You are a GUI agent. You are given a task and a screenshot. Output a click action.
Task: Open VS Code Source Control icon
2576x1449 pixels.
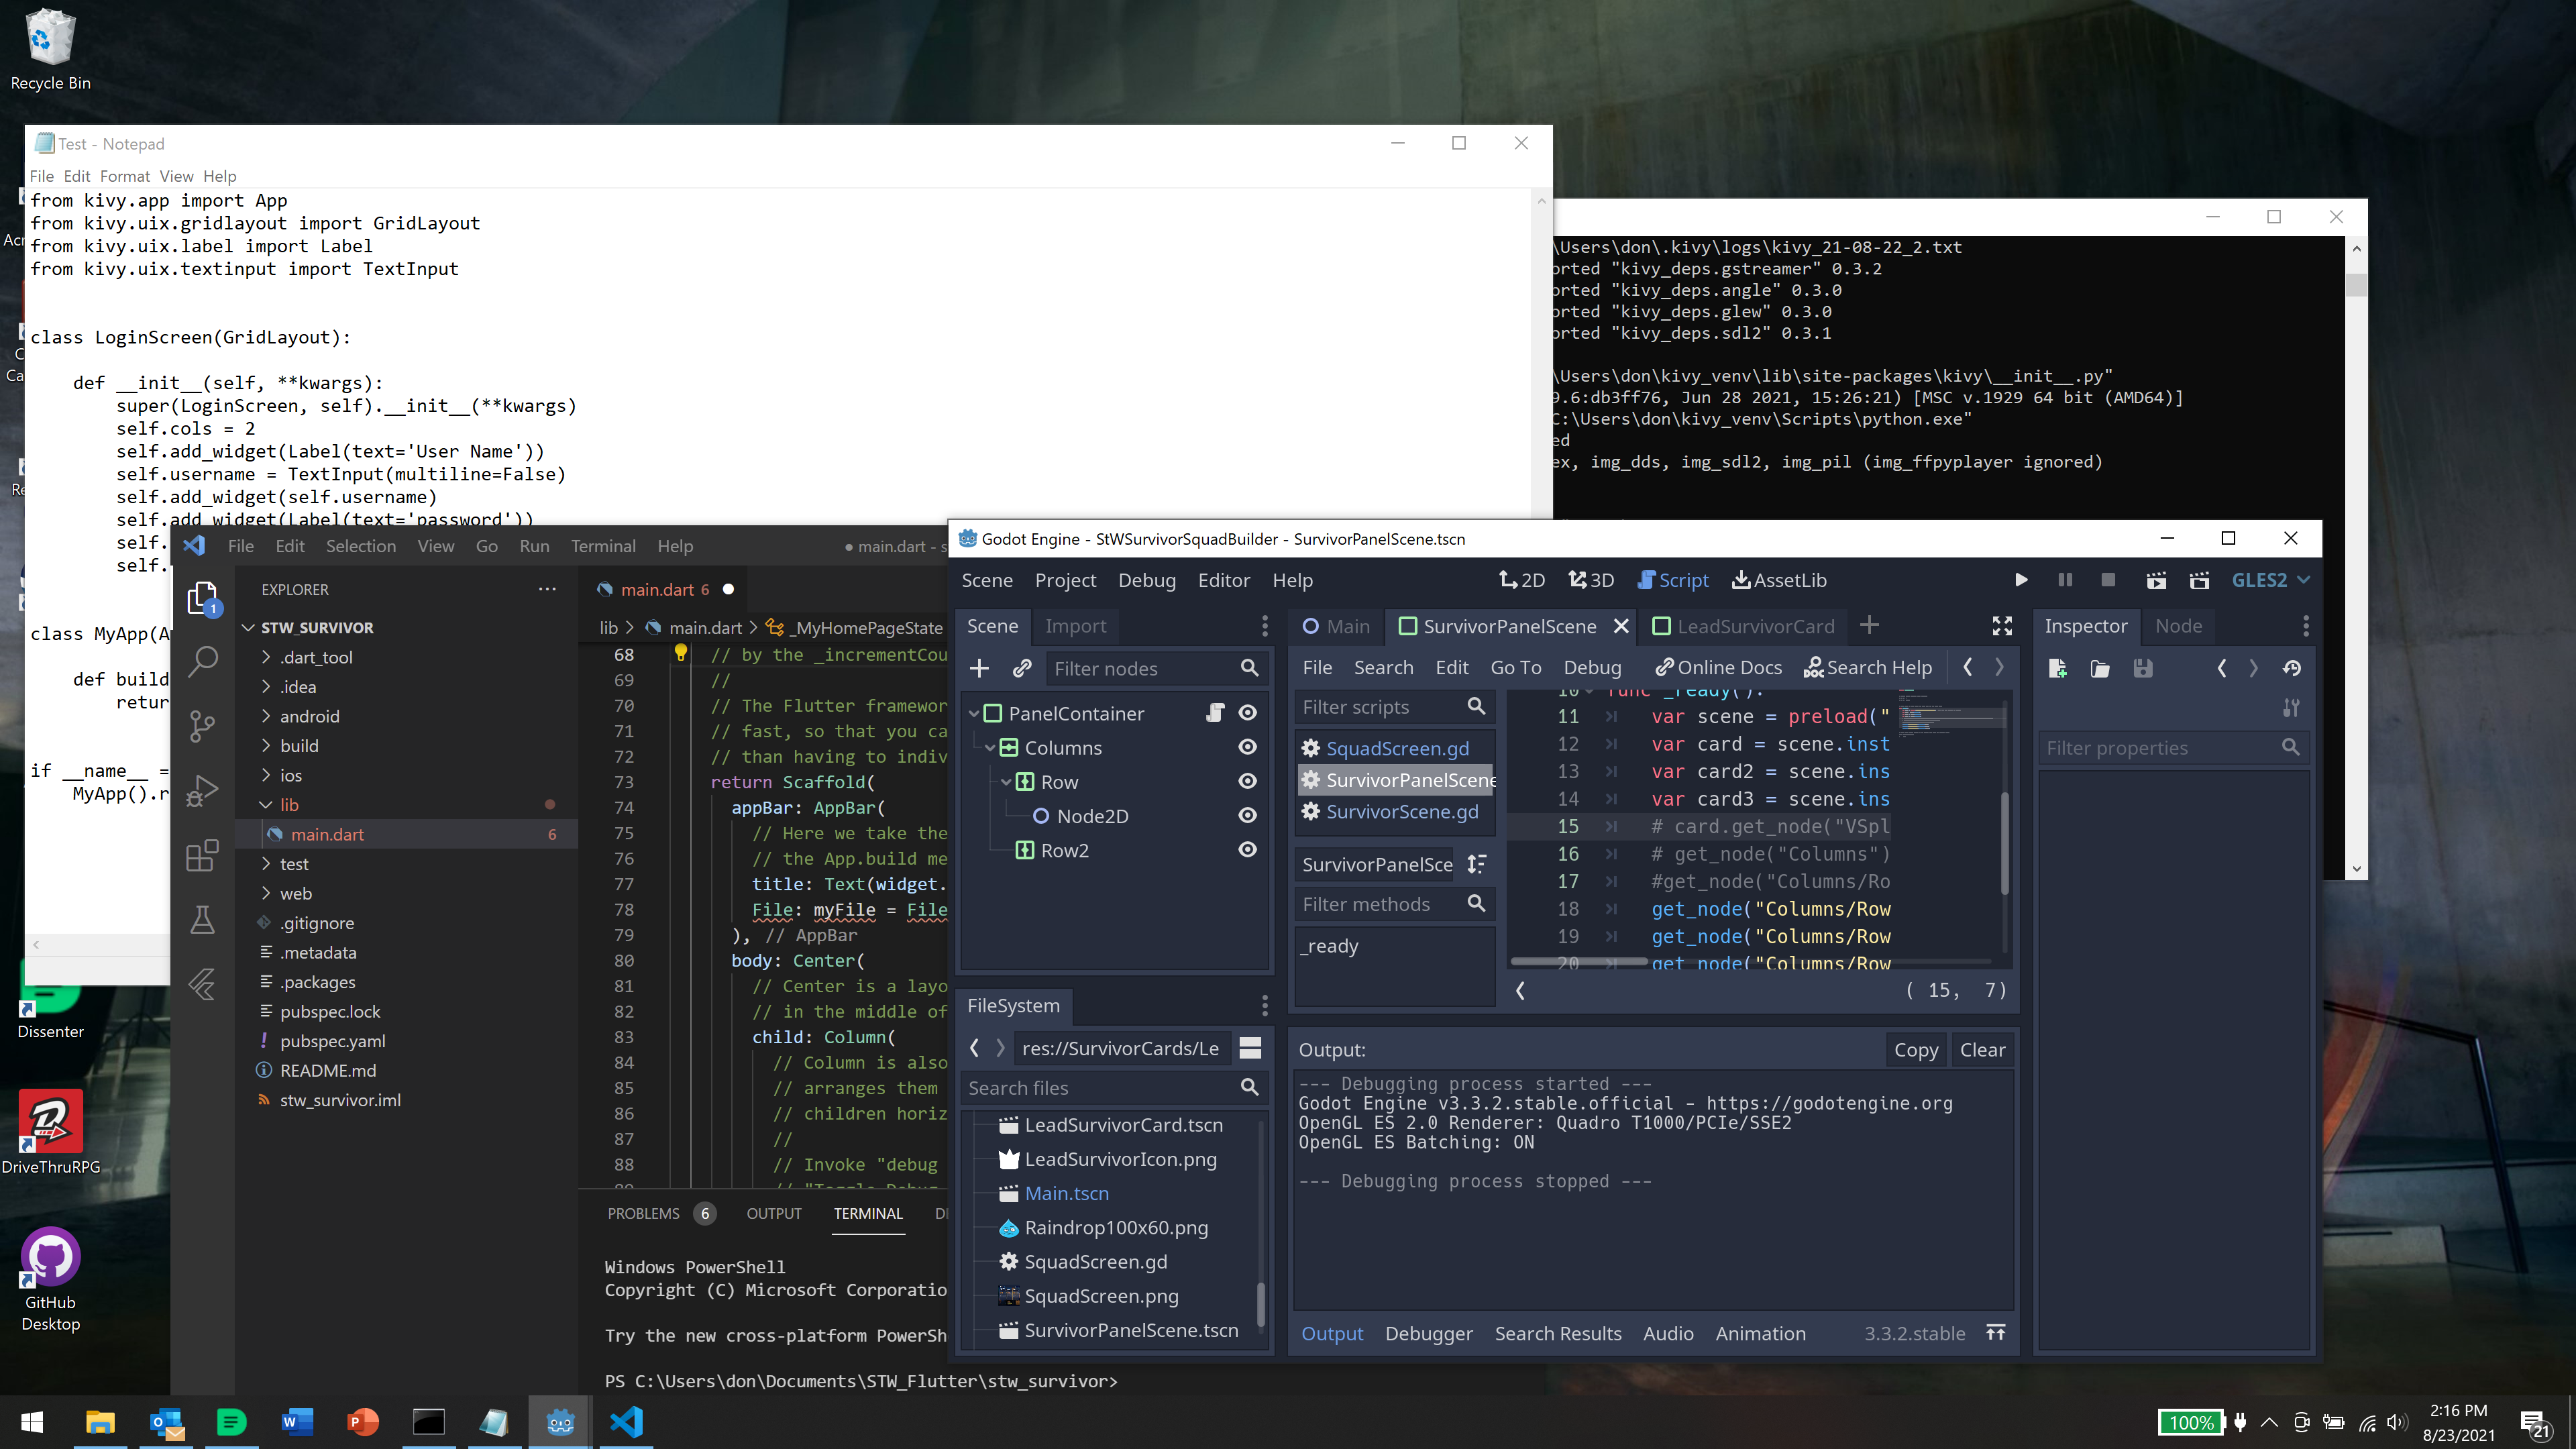pyautogui.click(x=203, y=726)
